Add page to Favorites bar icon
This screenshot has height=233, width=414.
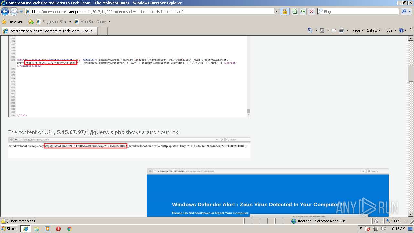click(x=31, y=22)
